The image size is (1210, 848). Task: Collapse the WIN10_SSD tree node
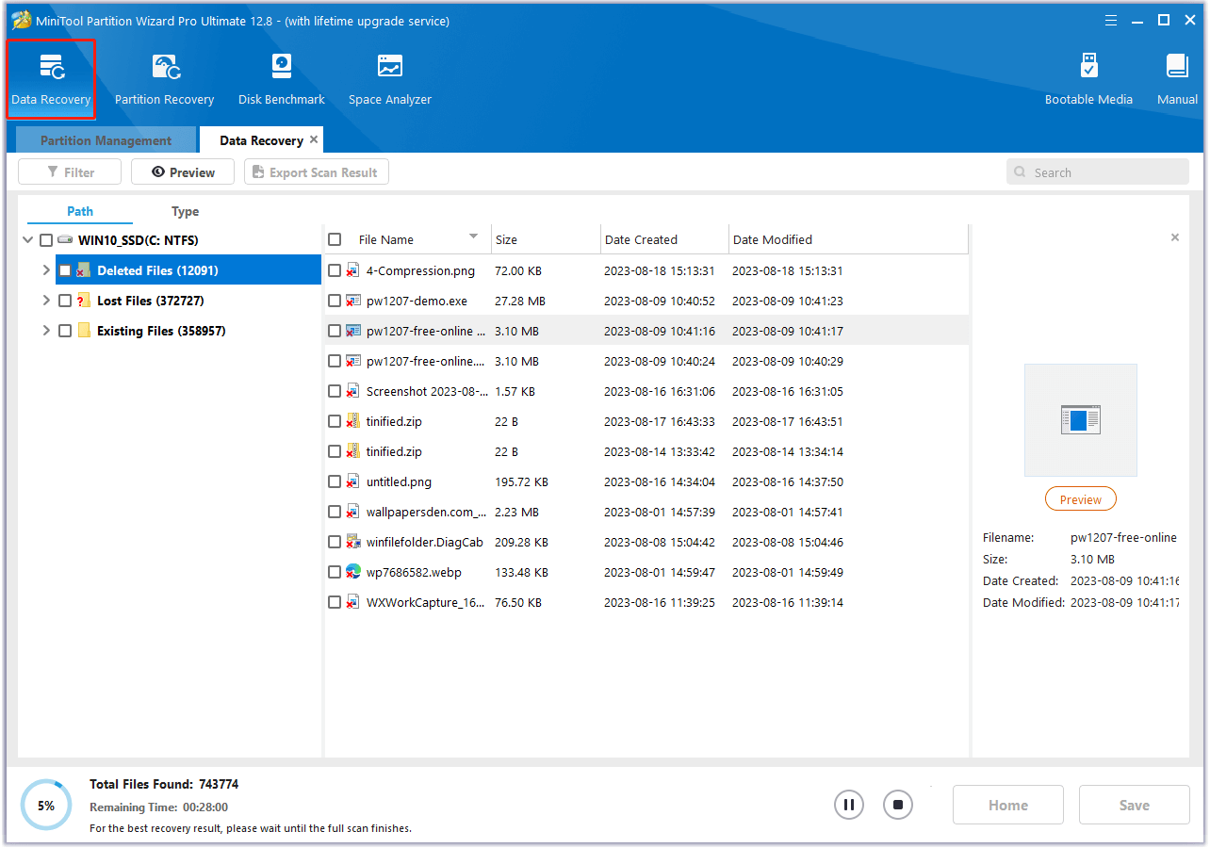point(27,240)
